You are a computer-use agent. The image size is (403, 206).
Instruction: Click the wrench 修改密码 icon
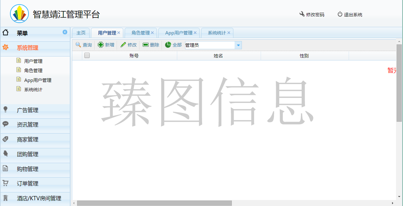(302, 14)
